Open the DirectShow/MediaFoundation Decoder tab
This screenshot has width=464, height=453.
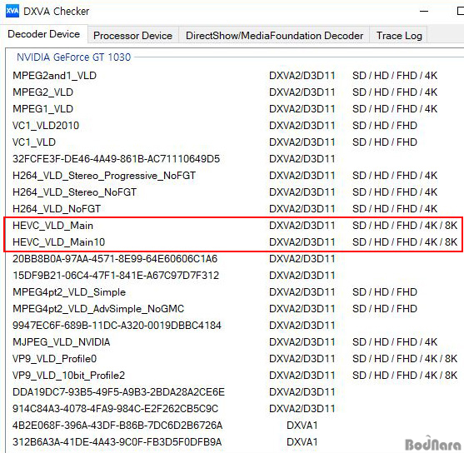coord(274,36)
